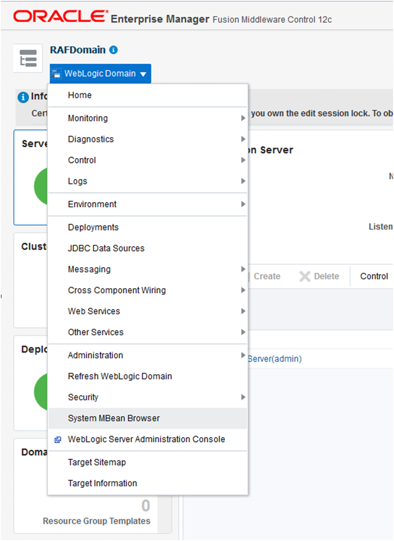
Task: Expand the Diagnostics submenu arrow
Action: click(x=243, y=139)
